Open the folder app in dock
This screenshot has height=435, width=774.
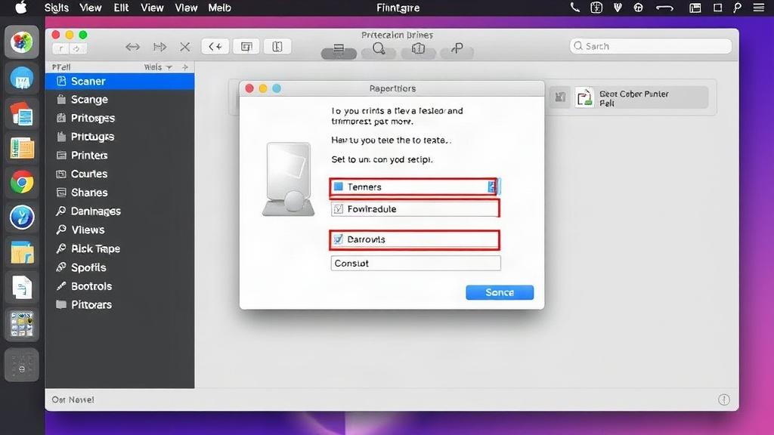pyautogui.click(x=22, y=252)
